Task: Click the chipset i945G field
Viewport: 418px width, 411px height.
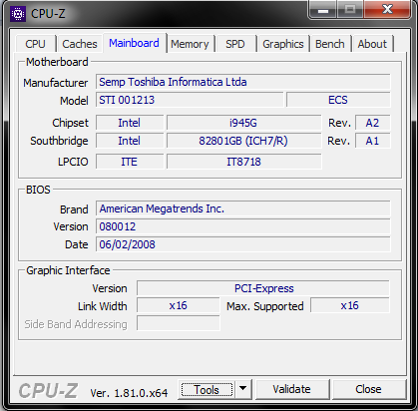Action: pyautogui.click(x=243, y=123)
